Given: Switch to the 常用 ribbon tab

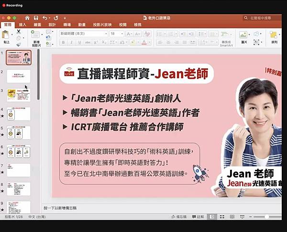Looking at the screenshot, I should (x=8, y=24).
